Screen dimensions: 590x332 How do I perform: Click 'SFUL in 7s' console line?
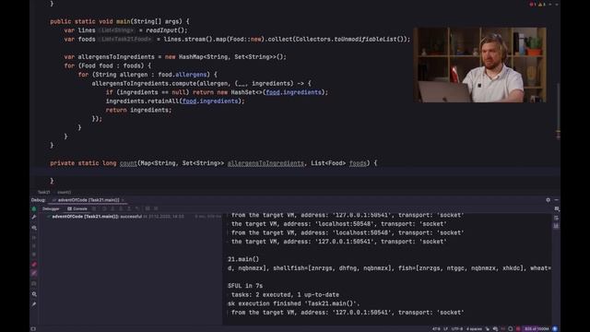245,286
